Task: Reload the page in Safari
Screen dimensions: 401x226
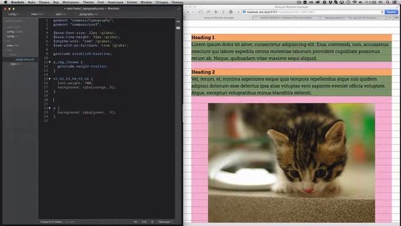Action: point(382,12)
